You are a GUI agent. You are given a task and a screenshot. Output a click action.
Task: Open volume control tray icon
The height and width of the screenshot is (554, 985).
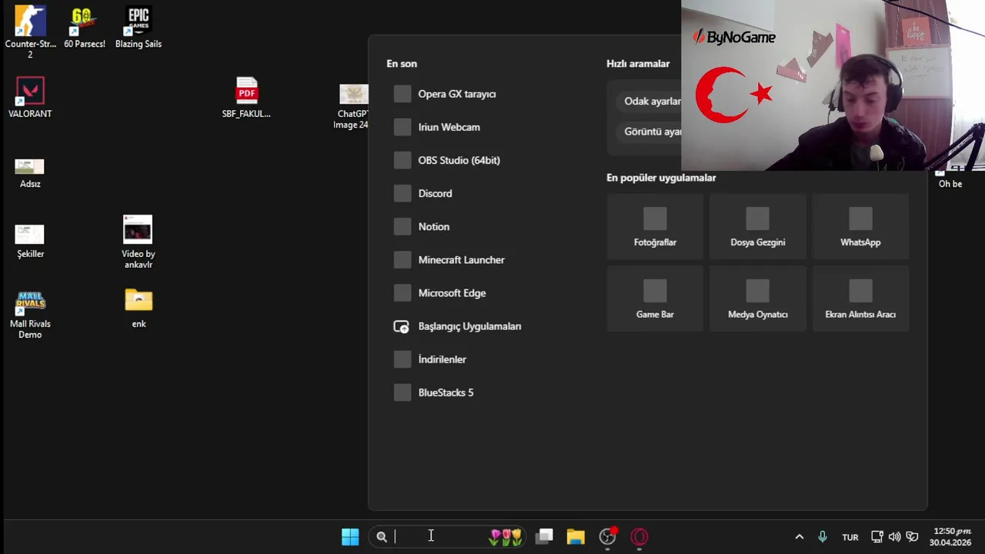point(894,537)
